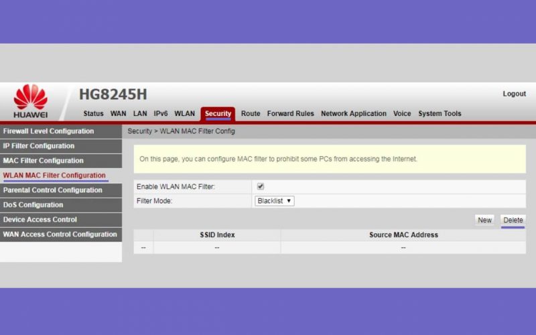Viewport: 536px width, 335px height.
Task: Open the WAN tab
Action: click(x=119, y=113)
